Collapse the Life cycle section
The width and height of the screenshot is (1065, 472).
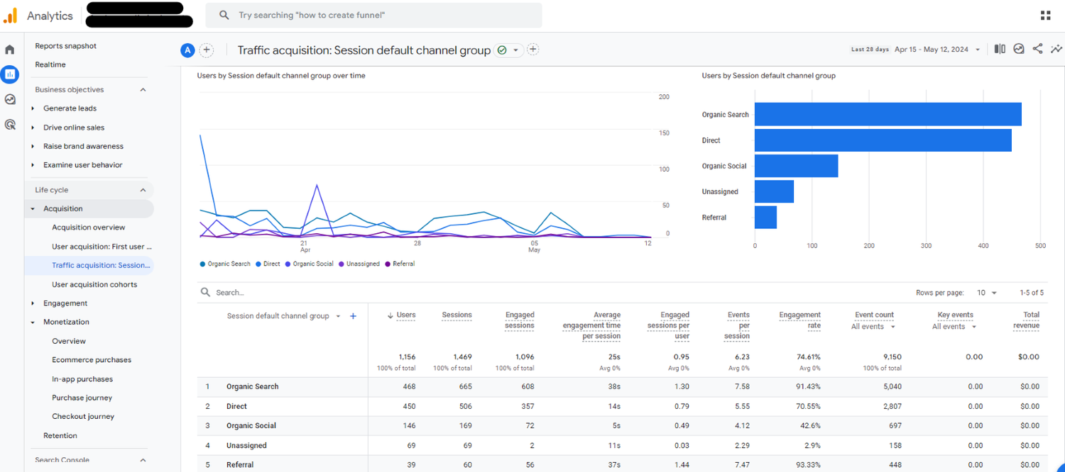pos(143,189)
